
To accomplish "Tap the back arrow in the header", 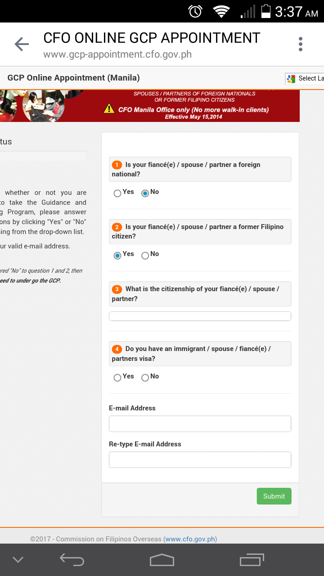I will point(22,44).
